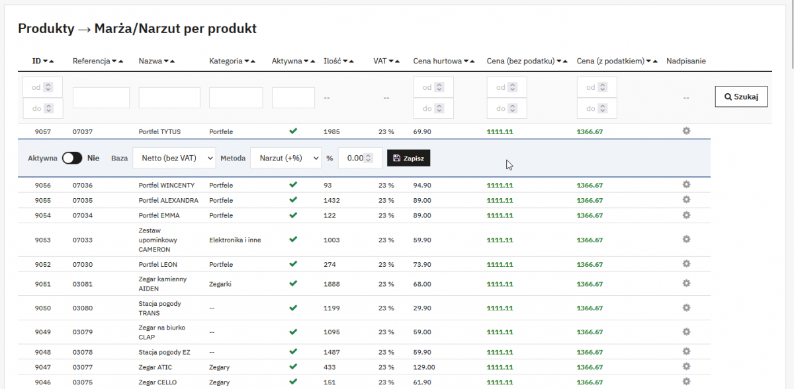Click the gear icon for Portfel LEON

click(x=686, y=264)
